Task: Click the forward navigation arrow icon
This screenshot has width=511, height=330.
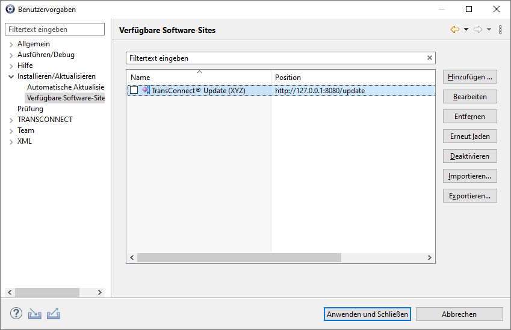Action: click(478, 29)
